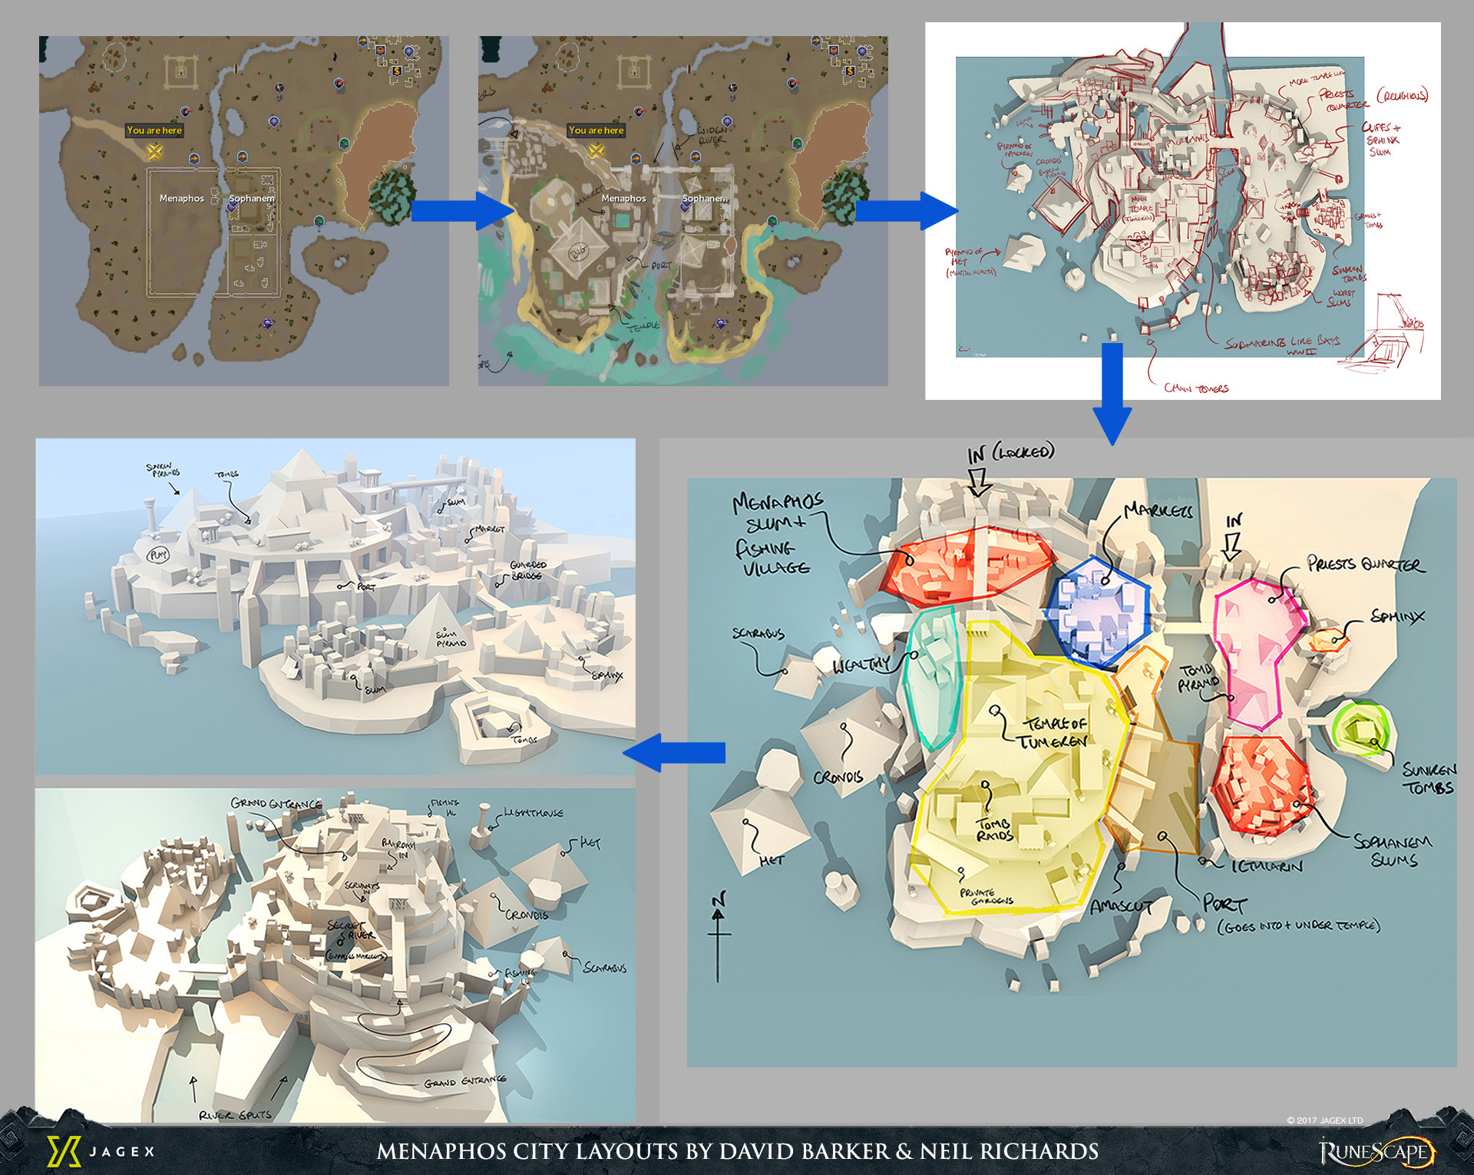Open the lower 3D render with "Grand Entrance"
The image size is (1474, 1175).
pyautogui.click(x=335, y=956)
